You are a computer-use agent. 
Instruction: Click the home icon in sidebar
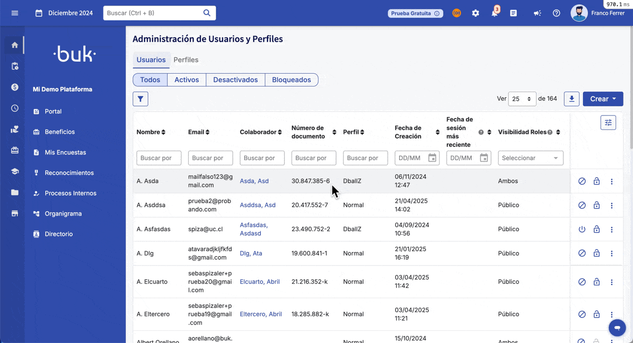15,45
